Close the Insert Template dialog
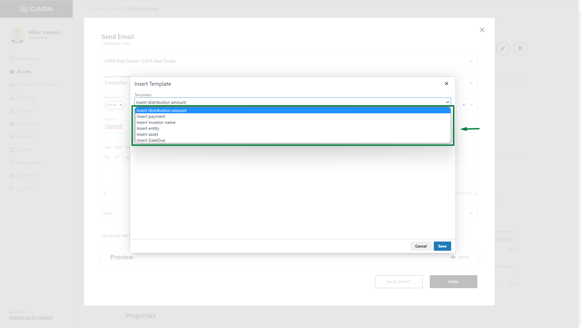581x328 pixels. (446, 83)
